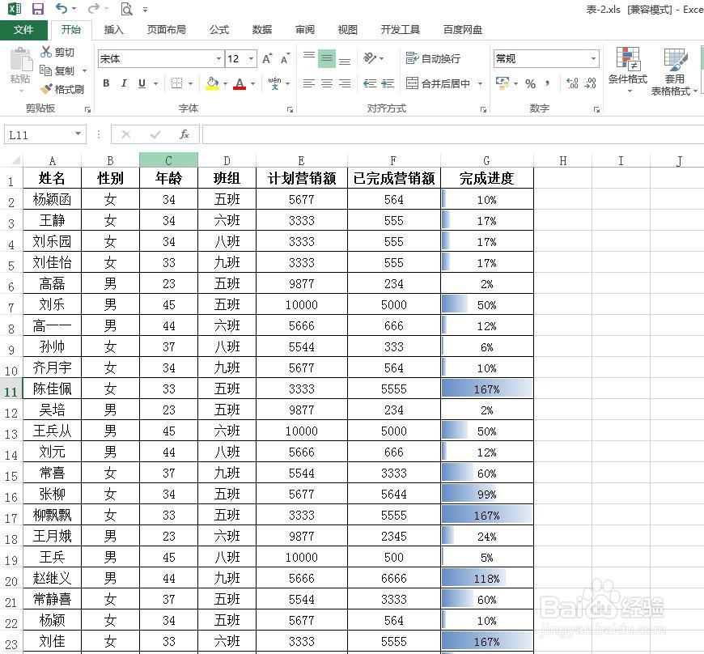Image resolution: width=704 pixels, height=654 pixels.
Task: Switch to the 插入 ribbon tab
Action: click(112, 29)
